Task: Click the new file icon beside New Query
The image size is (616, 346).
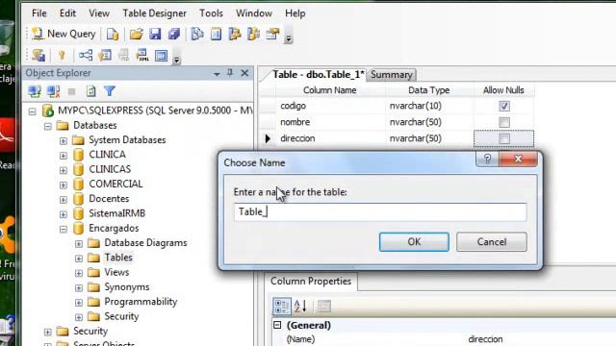Action: click(x=113, y=35)
